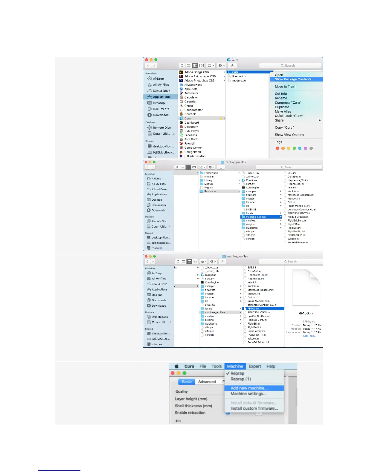The width and height of the screenshot is (366, 473).
Task: Switch to the Advanced tab in Cura
Action: pos(207,382)
